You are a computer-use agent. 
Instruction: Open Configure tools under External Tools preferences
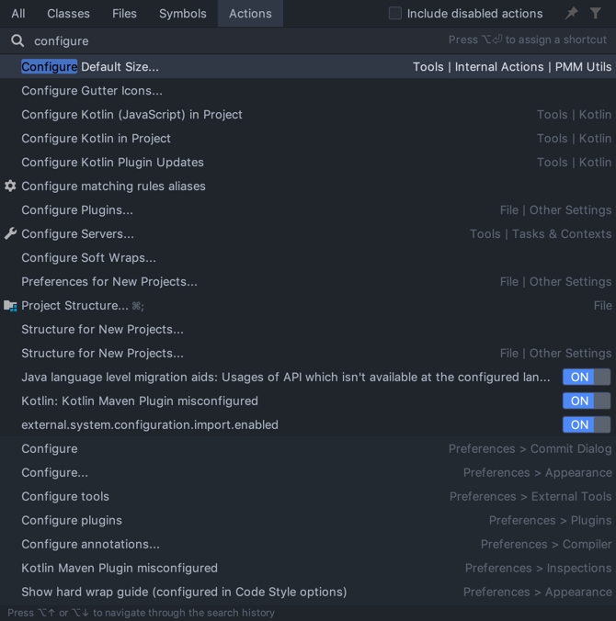pos(65,496)
